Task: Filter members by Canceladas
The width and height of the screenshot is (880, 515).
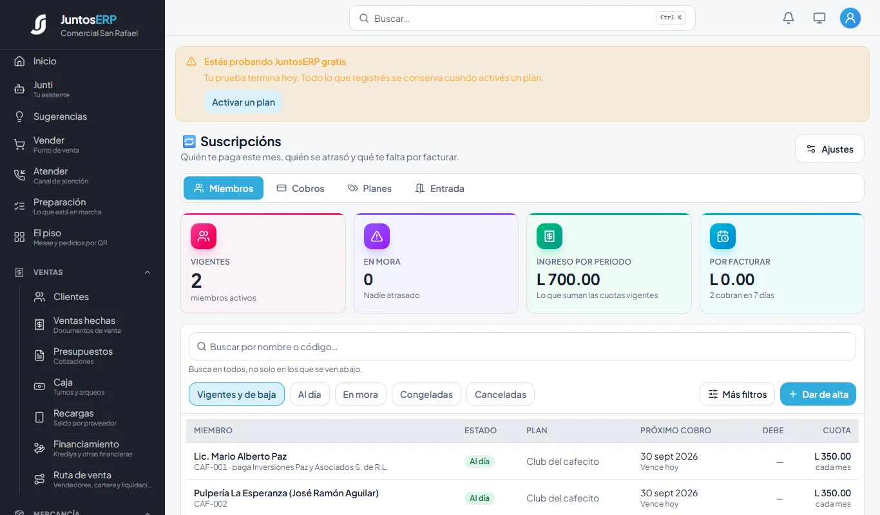Action: pos(501,394)
